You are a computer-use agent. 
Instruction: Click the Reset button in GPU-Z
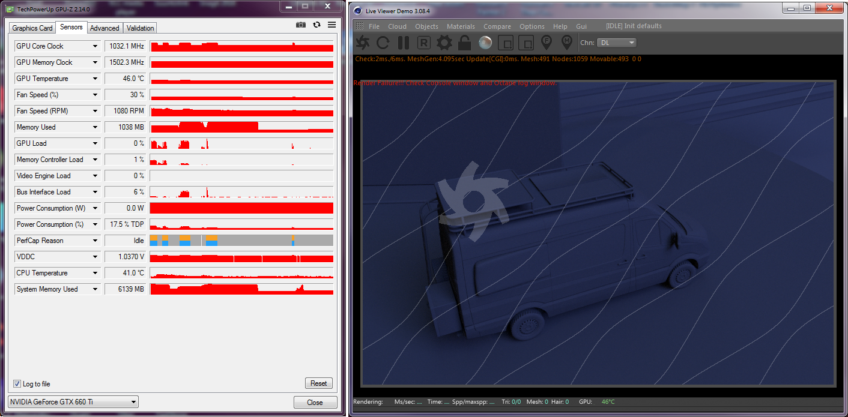click(319, 383)
